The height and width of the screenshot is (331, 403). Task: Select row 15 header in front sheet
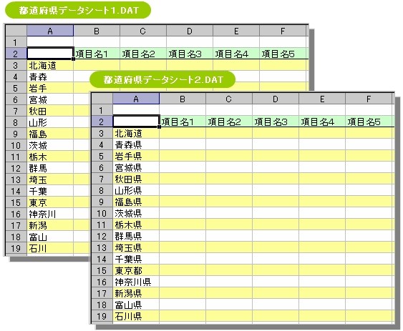102,270
